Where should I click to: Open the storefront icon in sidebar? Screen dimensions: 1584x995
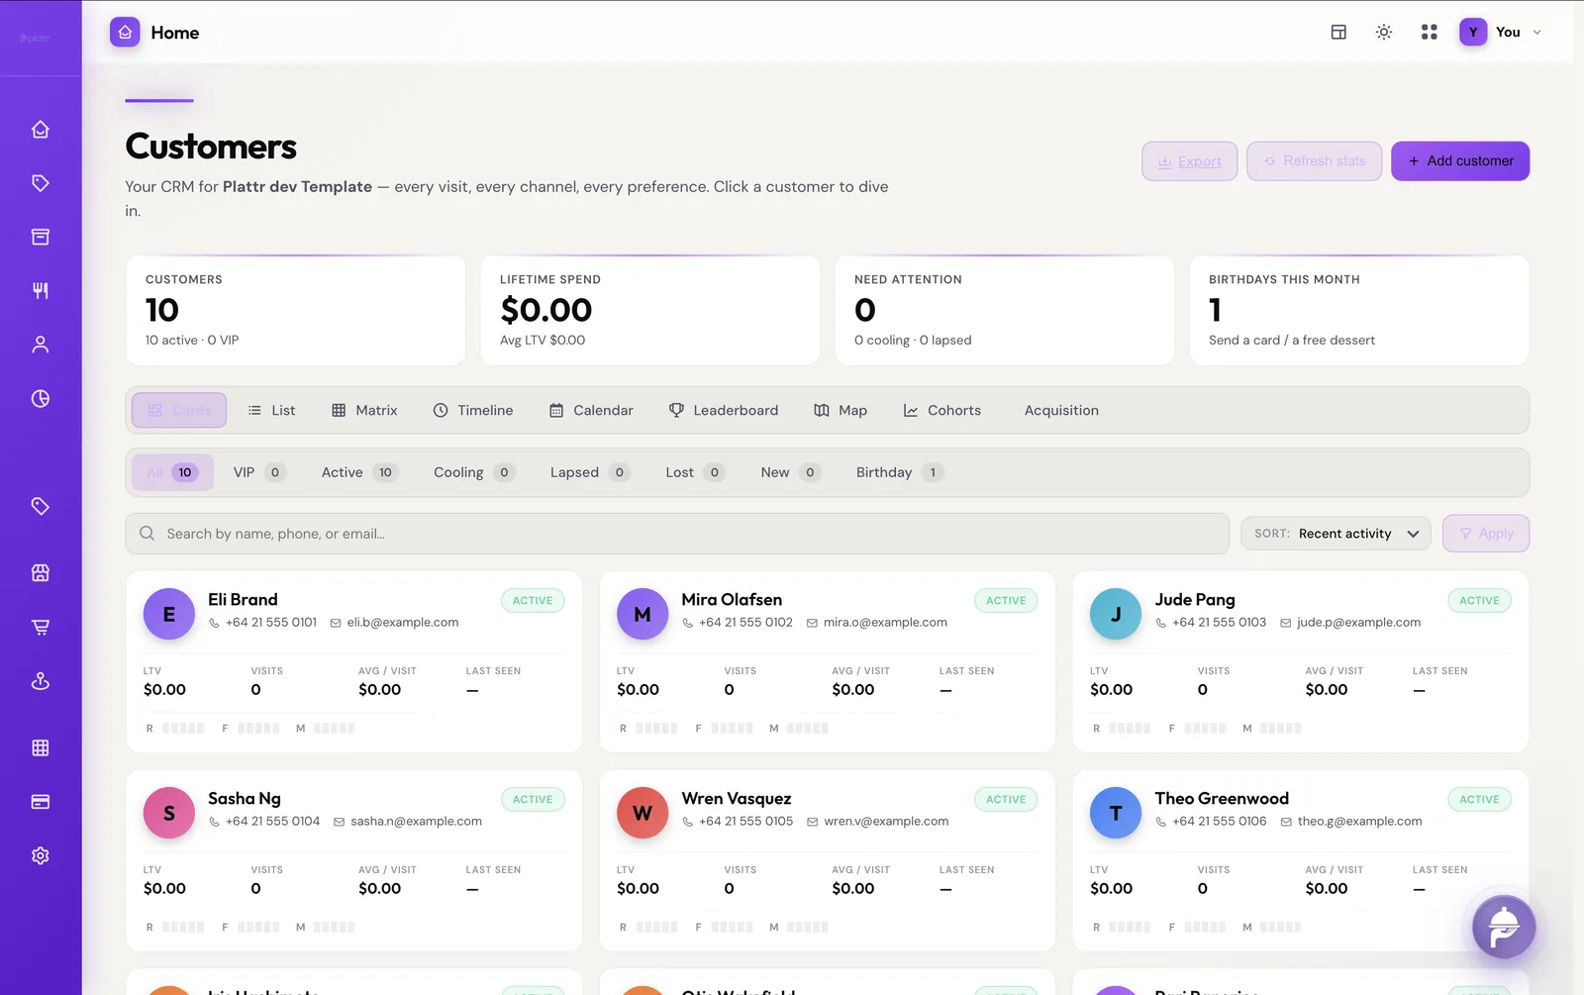pos(41,573)
